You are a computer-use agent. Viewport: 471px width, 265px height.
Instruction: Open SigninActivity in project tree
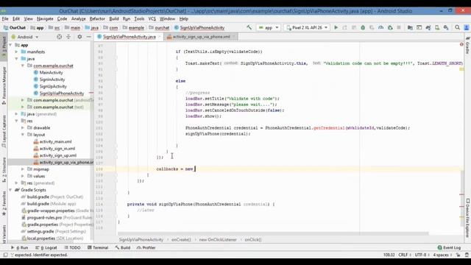coord(52,79)
